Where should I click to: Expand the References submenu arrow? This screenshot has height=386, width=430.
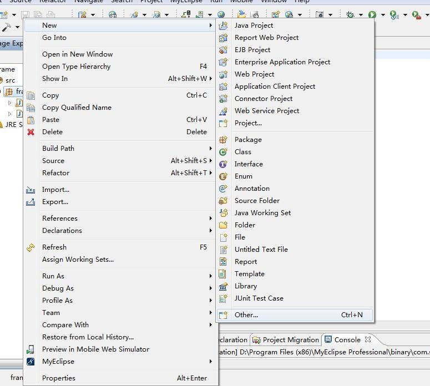pos(211,218)
